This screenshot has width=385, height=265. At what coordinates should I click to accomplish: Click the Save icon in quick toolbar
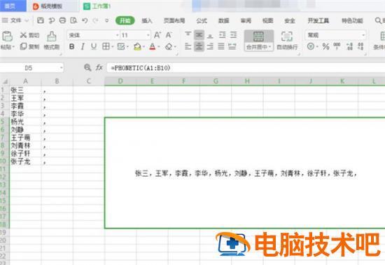41,20
